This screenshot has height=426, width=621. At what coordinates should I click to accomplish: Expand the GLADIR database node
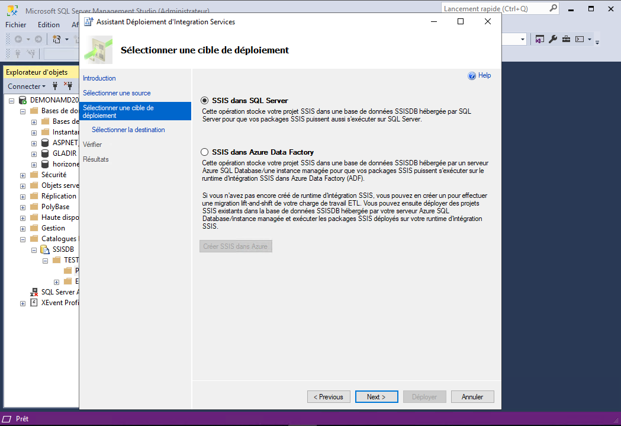34,154
